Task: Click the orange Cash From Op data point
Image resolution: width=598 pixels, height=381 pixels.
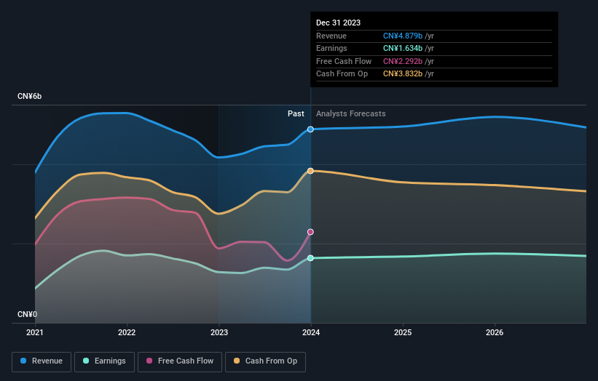Action: pos(310,171)
